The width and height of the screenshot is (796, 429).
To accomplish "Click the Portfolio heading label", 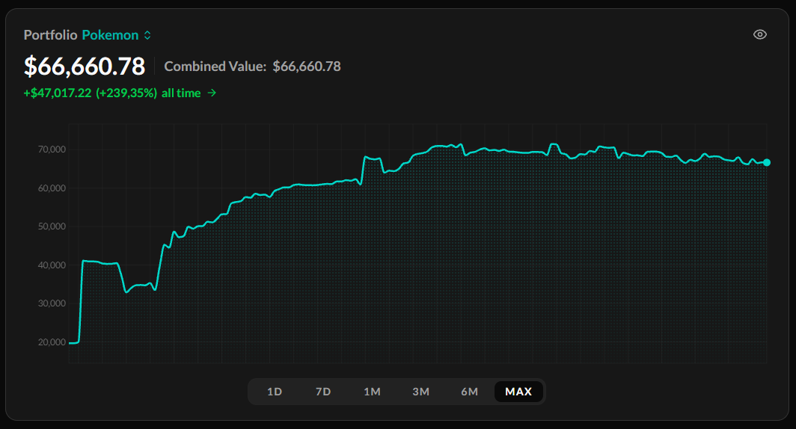I will pyautogui.click(x=50, y=35).
